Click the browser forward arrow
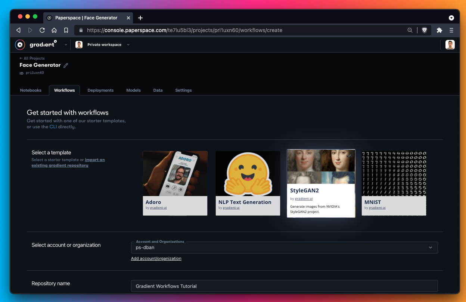The height and width of the screenshot is (302, 466). 30,30
